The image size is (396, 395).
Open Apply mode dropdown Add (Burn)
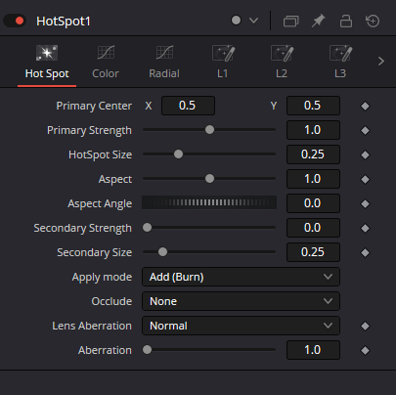(241, 277)
